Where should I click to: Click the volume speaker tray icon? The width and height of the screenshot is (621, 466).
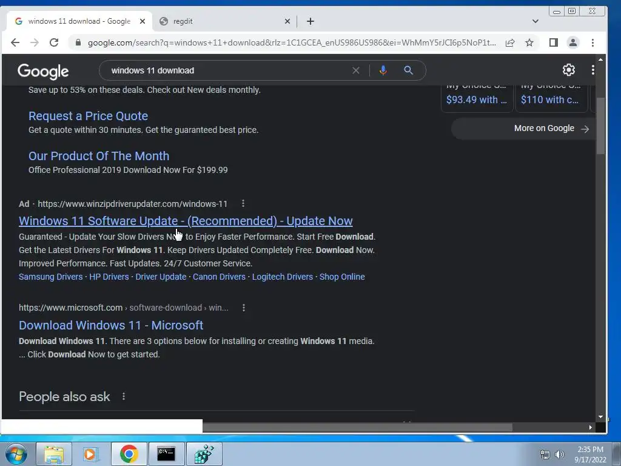pos(559,454)
